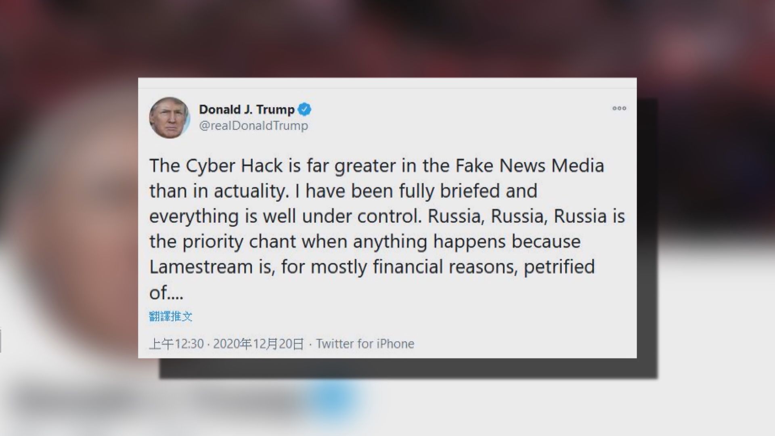Click Donald J. Trump's profile picture
Screen dimensions: 775x436
click(x=170, y=117)
